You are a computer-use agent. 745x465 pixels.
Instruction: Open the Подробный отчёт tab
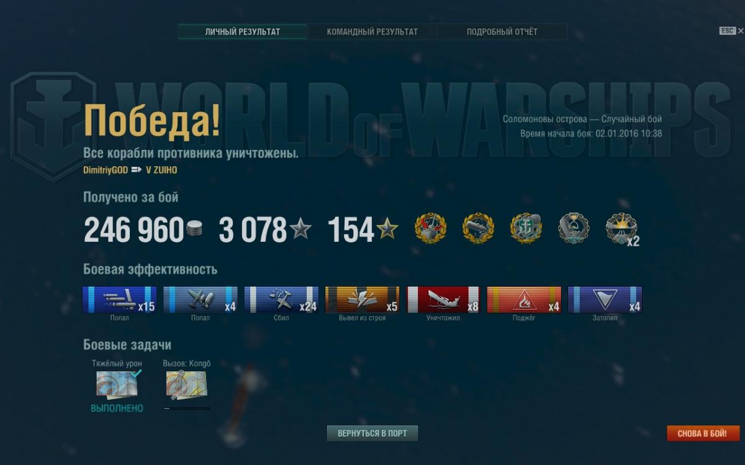(x=502, y=32)
